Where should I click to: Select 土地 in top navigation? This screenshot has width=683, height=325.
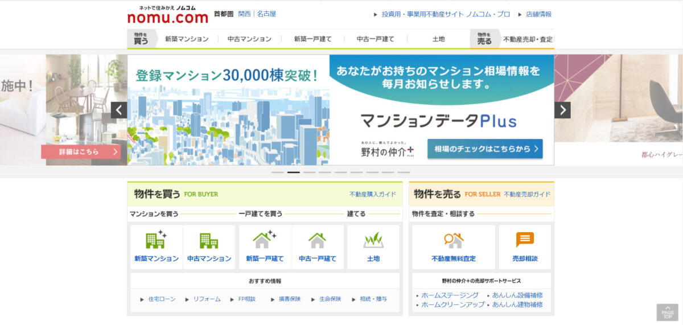click(x=438, y=39)
